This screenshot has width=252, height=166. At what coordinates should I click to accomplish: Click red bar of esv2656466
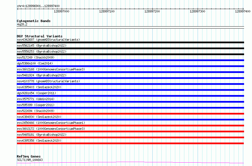pyautogui.click(x=130, y=126)
